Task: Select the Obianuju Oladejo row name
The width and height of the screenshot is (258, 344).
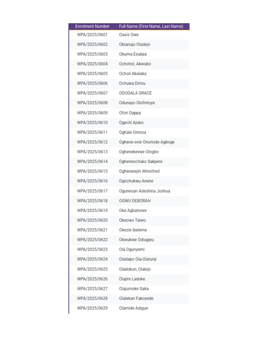Action: pyautogui.click(x=134, y=44)
